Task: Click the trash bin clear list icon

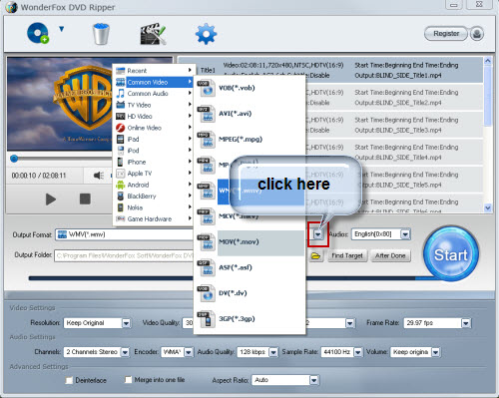Action: tap(101, 34)
